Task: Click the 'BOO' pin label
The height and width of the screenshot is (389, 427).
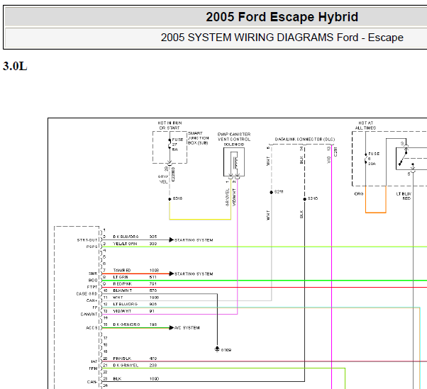Action: [93, 280]
